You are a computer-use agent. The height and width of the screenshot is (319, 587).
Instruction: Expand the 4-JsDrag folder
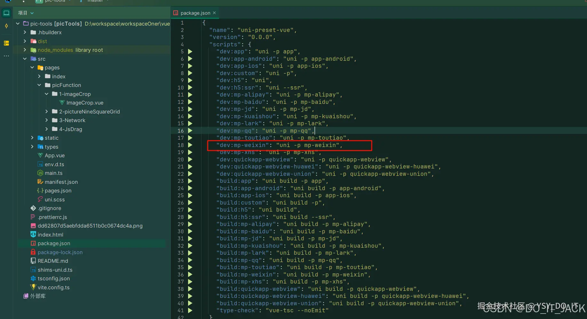tap(47, 129)
